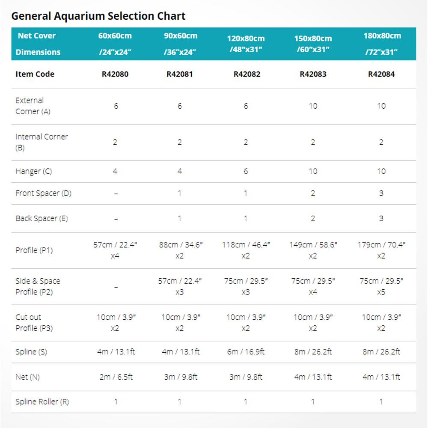Click the External Corner (A) row label
Viewport: 428px width, 428px height.
(x=33, y=106)
